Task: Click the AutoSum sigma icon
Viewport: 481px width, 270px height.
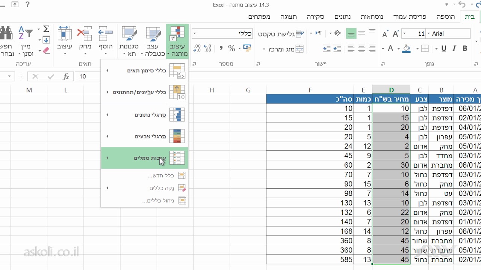Action: tap(46, 29)
